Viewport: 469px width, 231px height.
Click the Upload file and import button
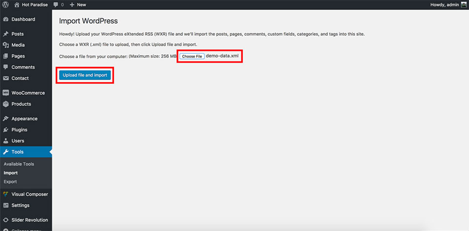(85, 75)
